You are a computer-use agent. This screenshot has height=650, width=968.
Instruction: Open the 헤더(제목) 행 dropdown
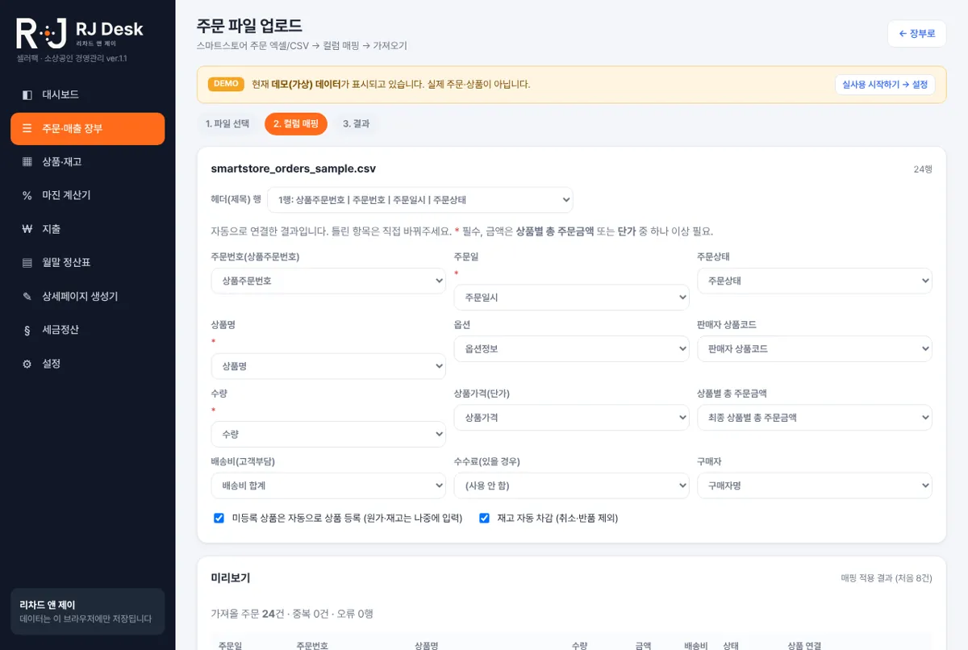tap(420, 200)
